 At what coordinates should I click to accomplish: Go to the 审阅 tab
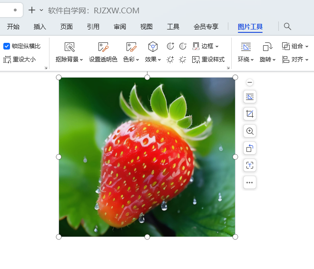click(120, 27)
